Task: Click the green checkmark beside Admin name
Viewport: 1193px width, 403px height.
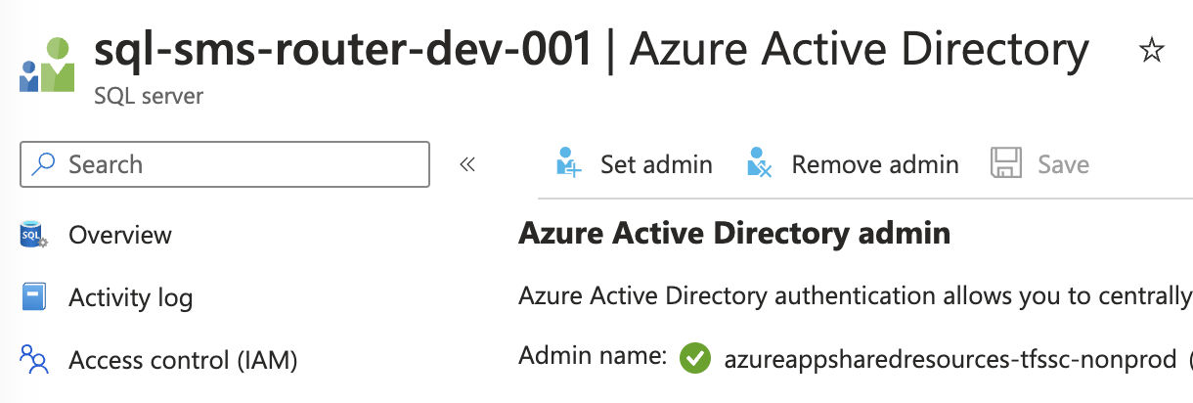Action: click(x=694, y=359)
